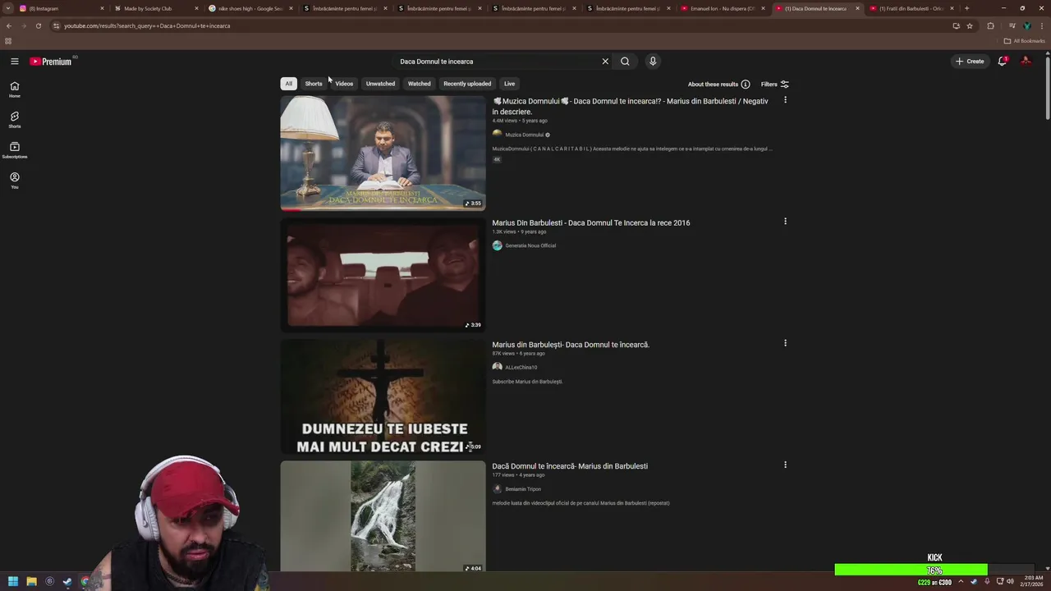
Task: Open Subscriptions in the left sidebar
Action: (14, 150)
